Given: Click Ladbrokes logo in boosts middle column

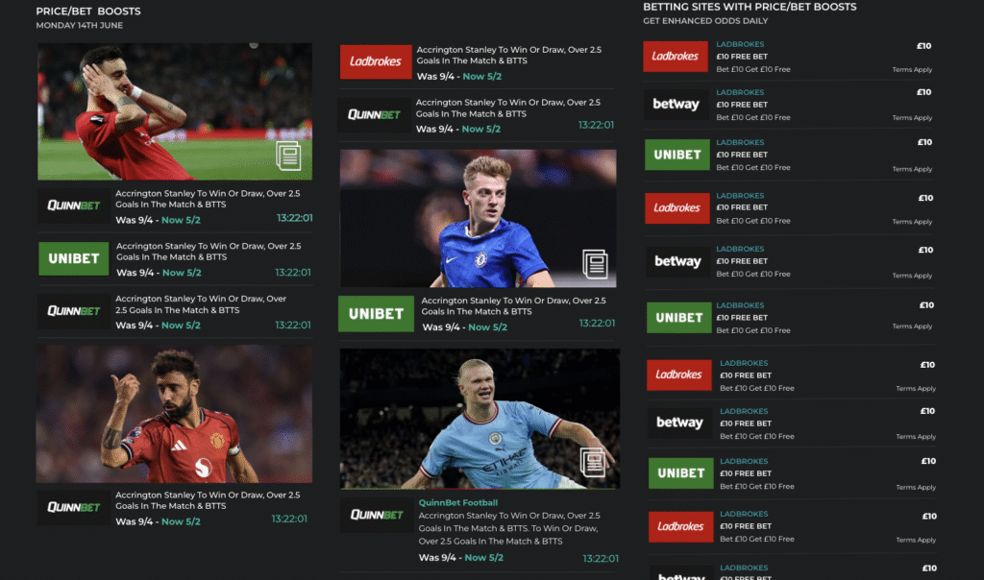Looking at the screenshot, I should coord(376,61).
